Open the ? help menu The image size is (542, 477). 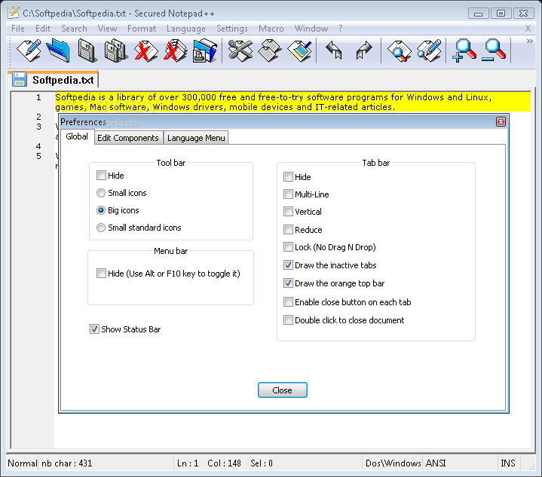[x=341, y=29]
